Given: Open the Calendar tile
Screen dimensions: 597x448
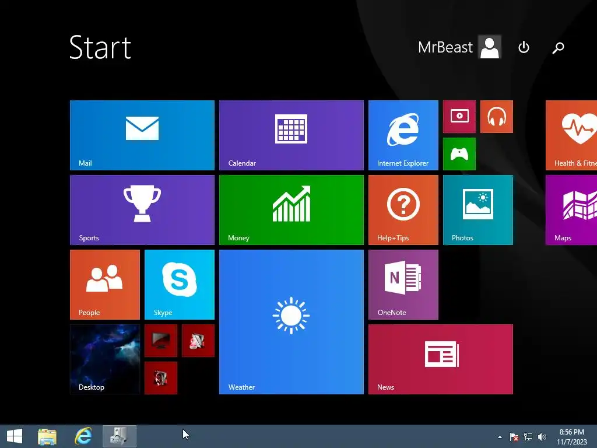Looking at the screenshot, I should click(292, 135).
